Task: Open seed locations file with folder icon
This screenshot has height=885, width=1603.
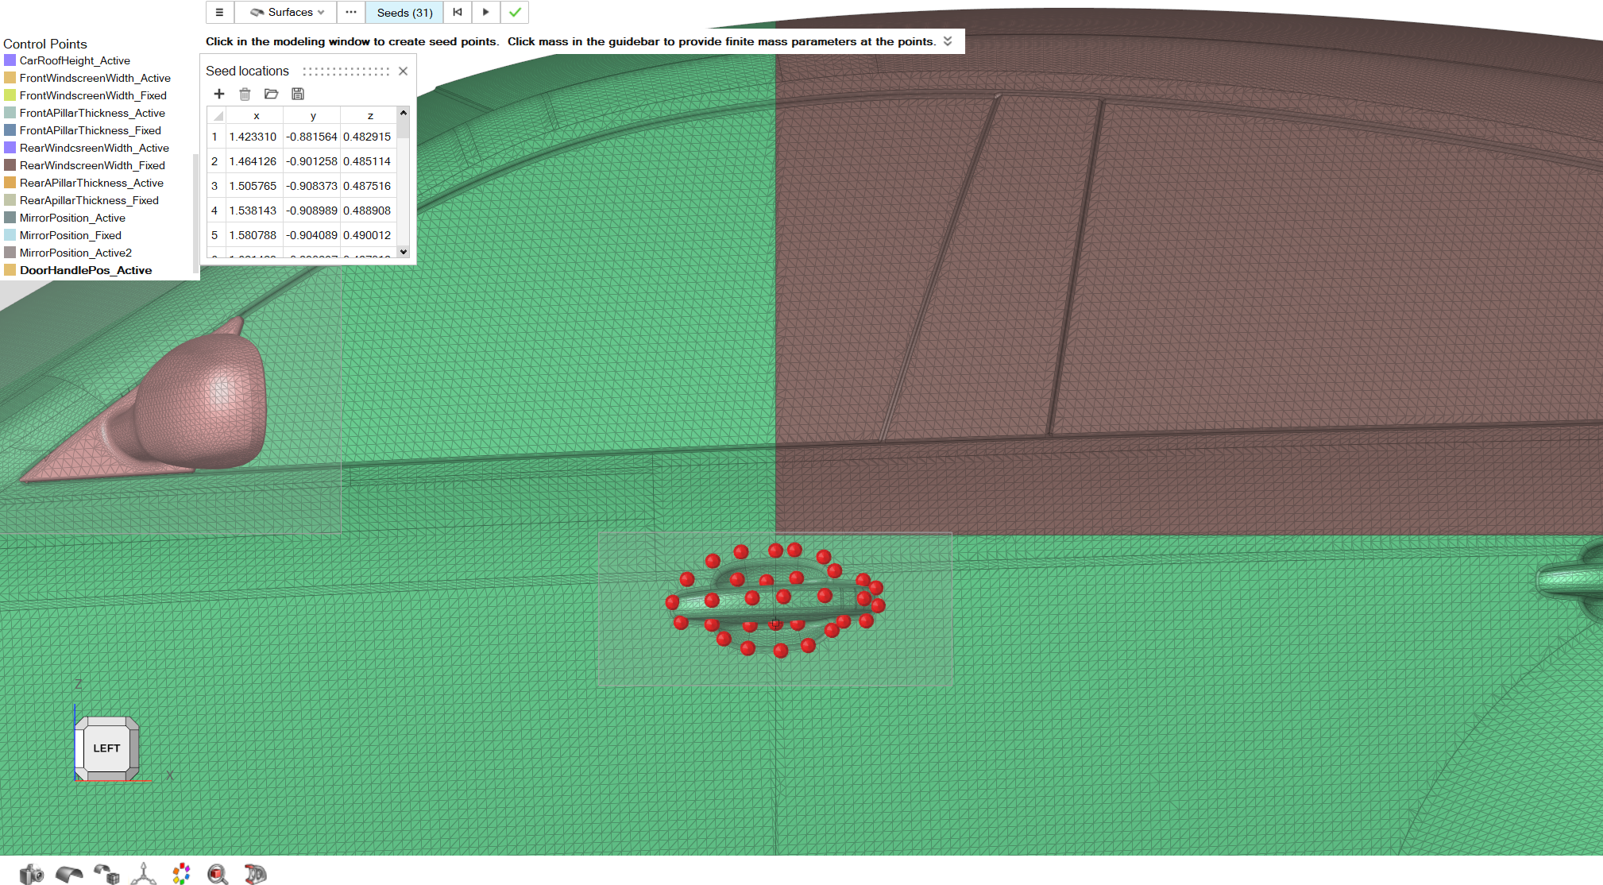Action: click(271, 94)
